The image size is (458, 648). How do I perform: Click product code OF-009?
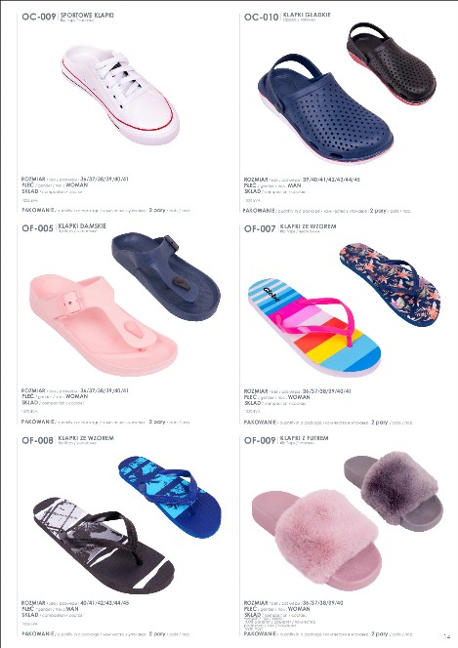point(260,440)
